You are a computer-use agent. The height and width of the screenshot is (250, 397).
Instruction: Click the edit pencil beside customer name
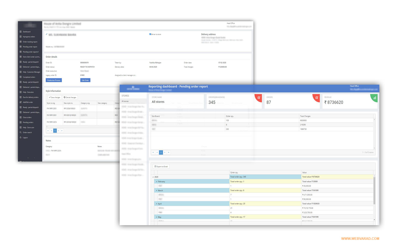[x=47, y=34]
